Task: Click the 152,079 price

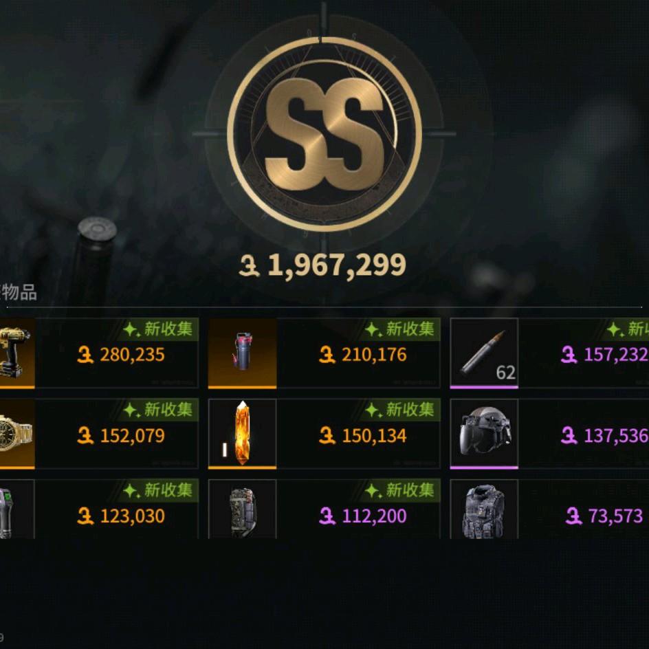Action: (121, 436)
